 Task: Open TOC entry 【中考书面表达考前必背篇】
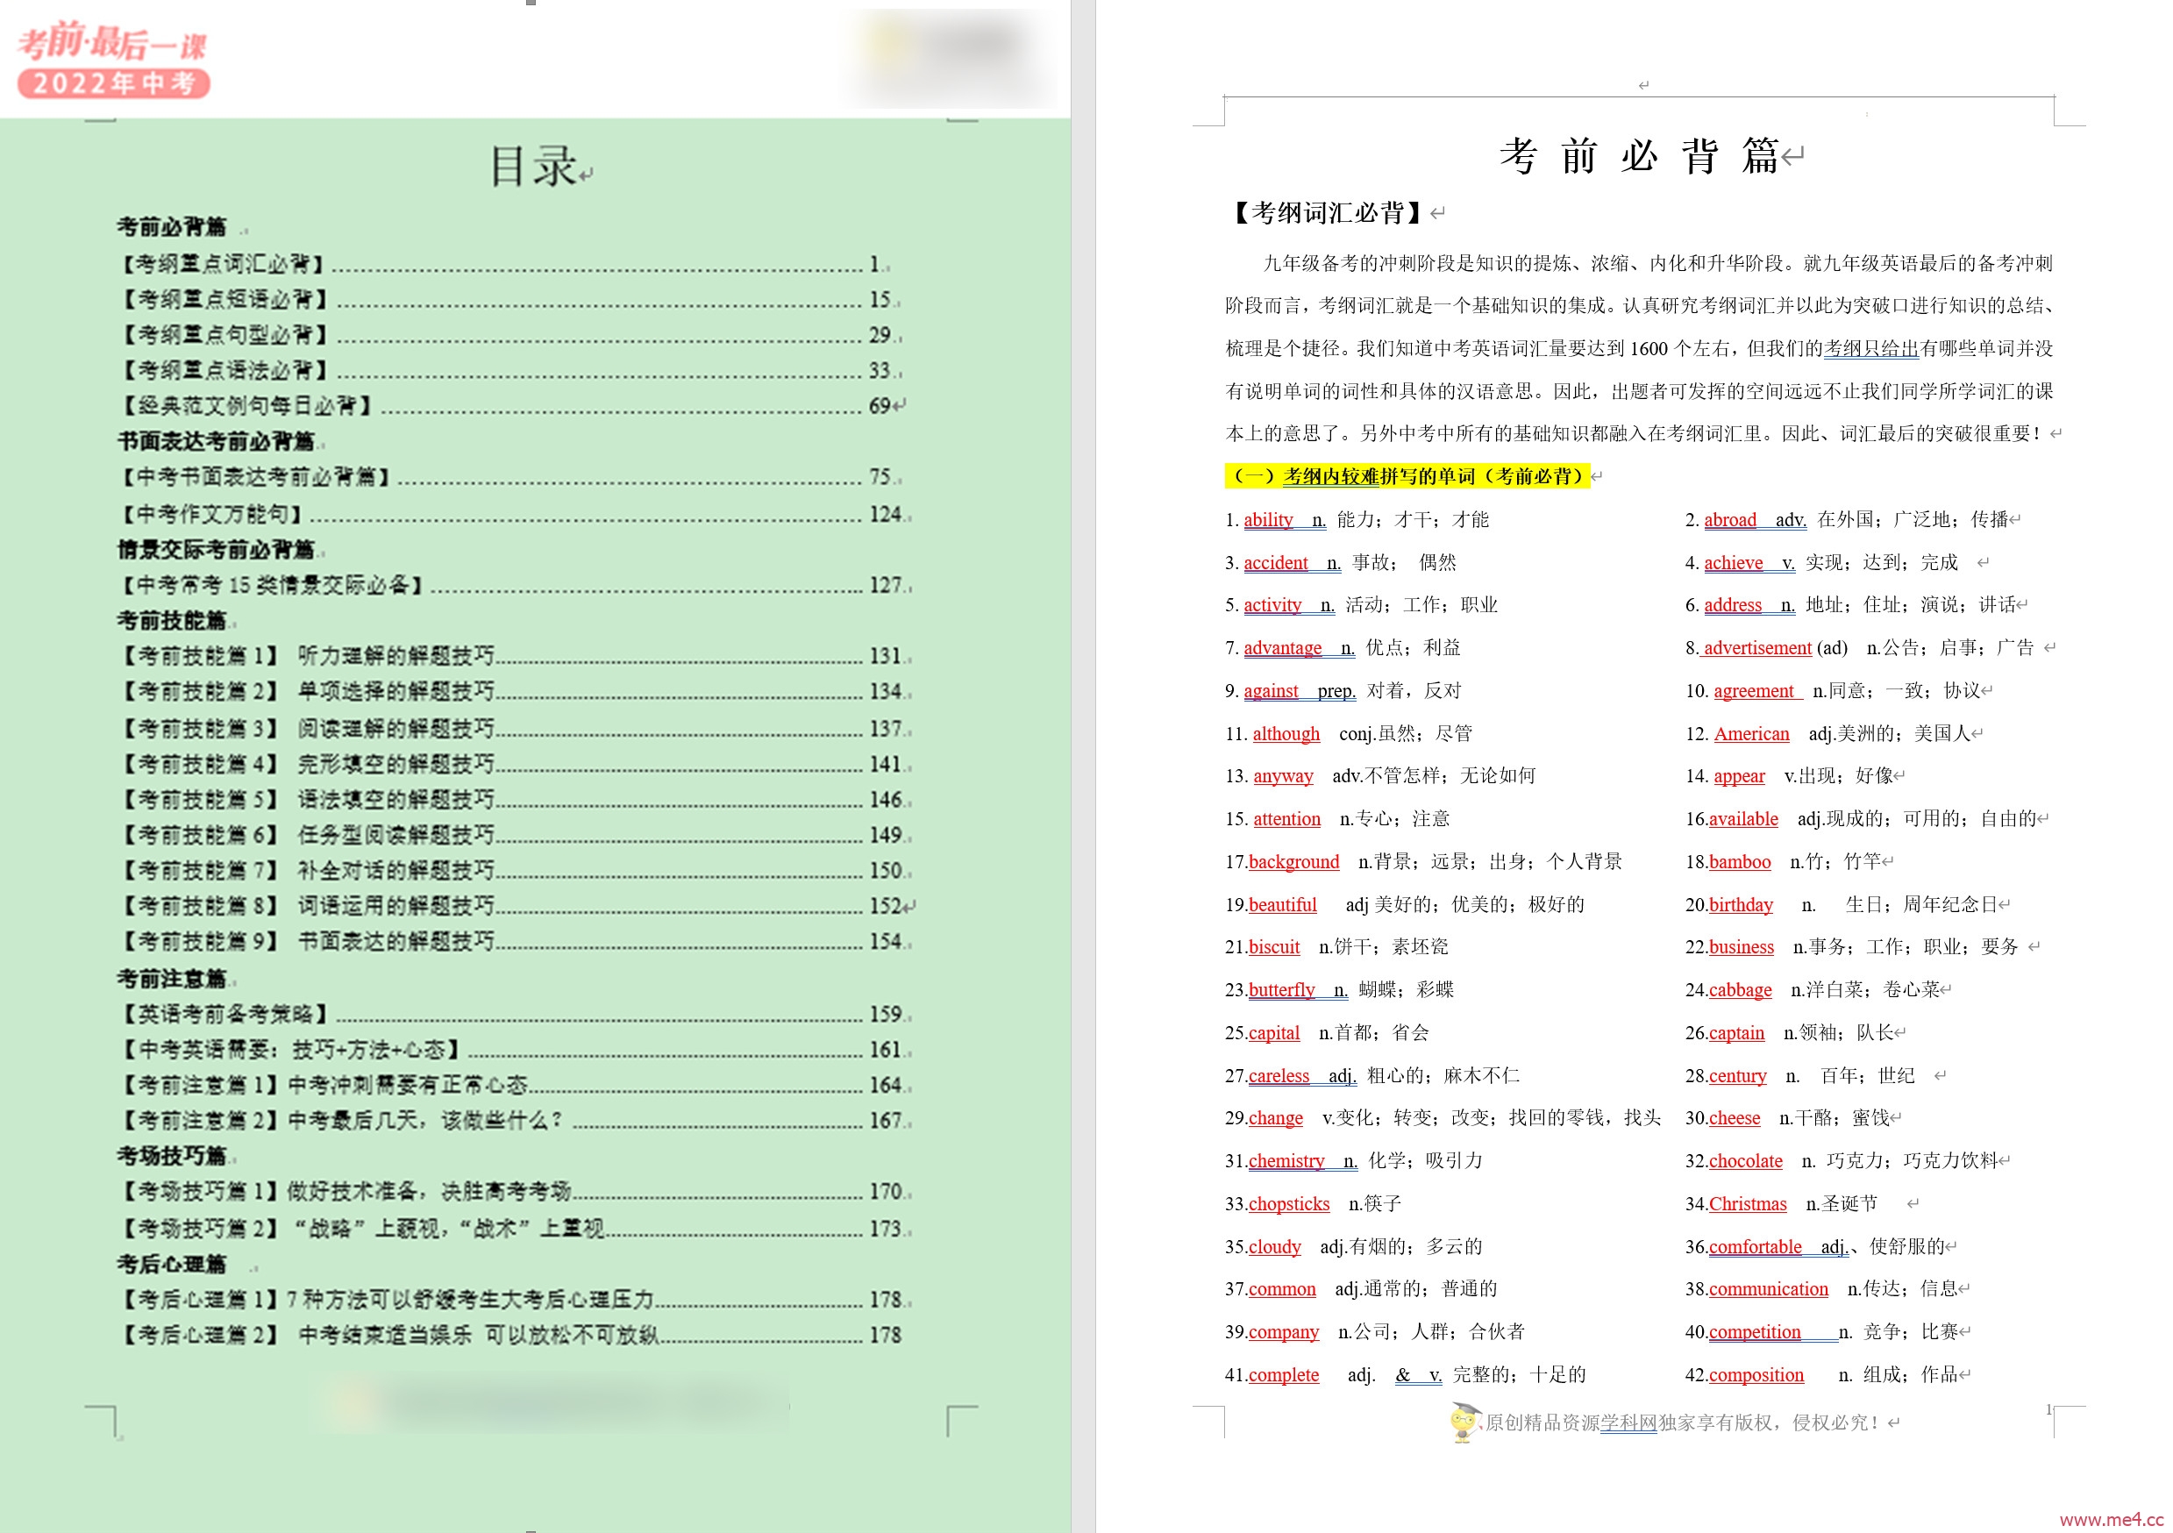coord(507,477)
